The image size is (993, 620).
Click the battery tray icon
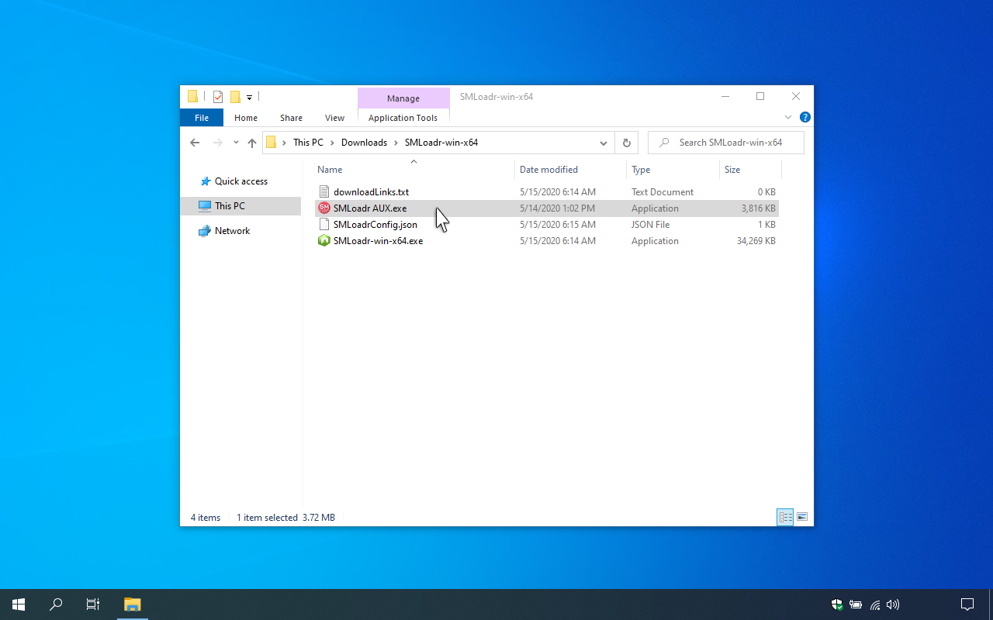pyautogui.click(x=856, y=604)
